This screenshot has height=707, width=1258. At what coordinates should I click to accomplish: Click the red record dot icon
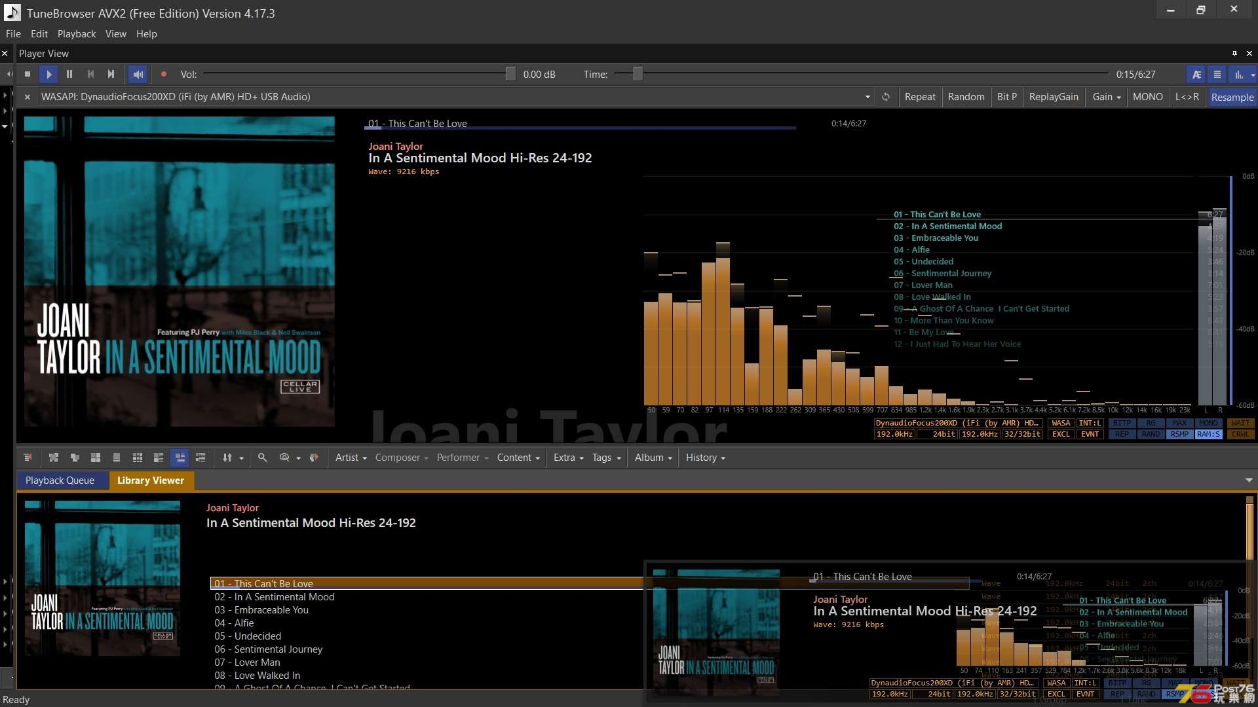(x=164, y=74)
